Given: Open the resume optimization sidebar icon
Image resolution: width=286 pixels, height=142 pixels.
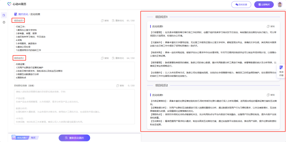Looking at the screenshot, I should pos(4,15).
